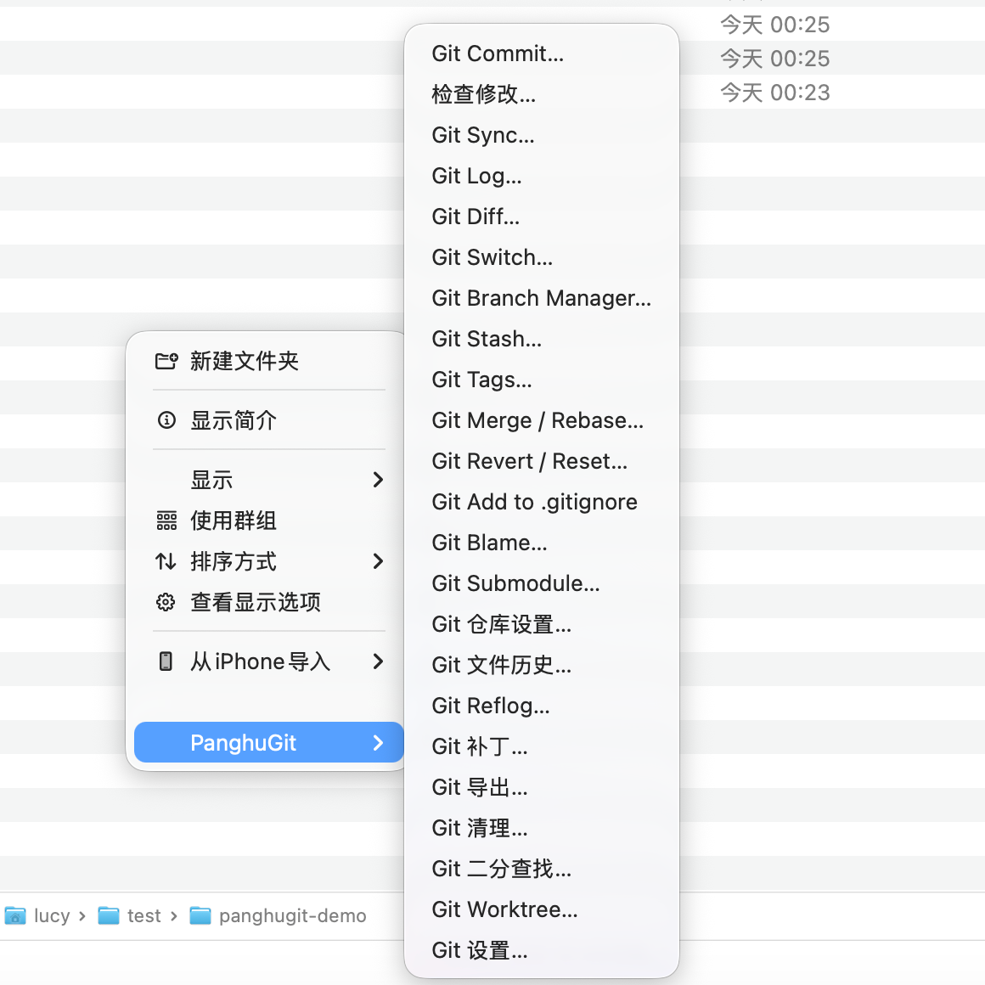This screenshot has width=985, height=985.
Task: Open the PanghuGit menu entry
Action: click(269, 742)
